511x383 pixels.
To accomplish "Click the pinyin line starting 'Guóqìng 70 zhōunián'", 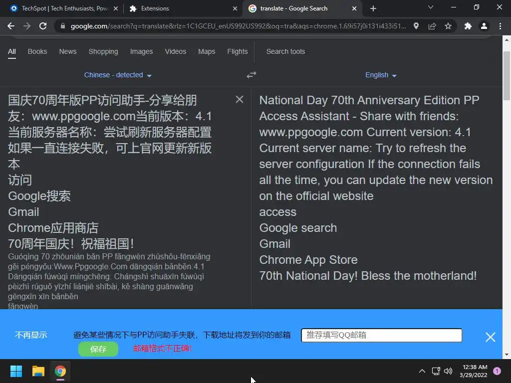I will [109, 257].
